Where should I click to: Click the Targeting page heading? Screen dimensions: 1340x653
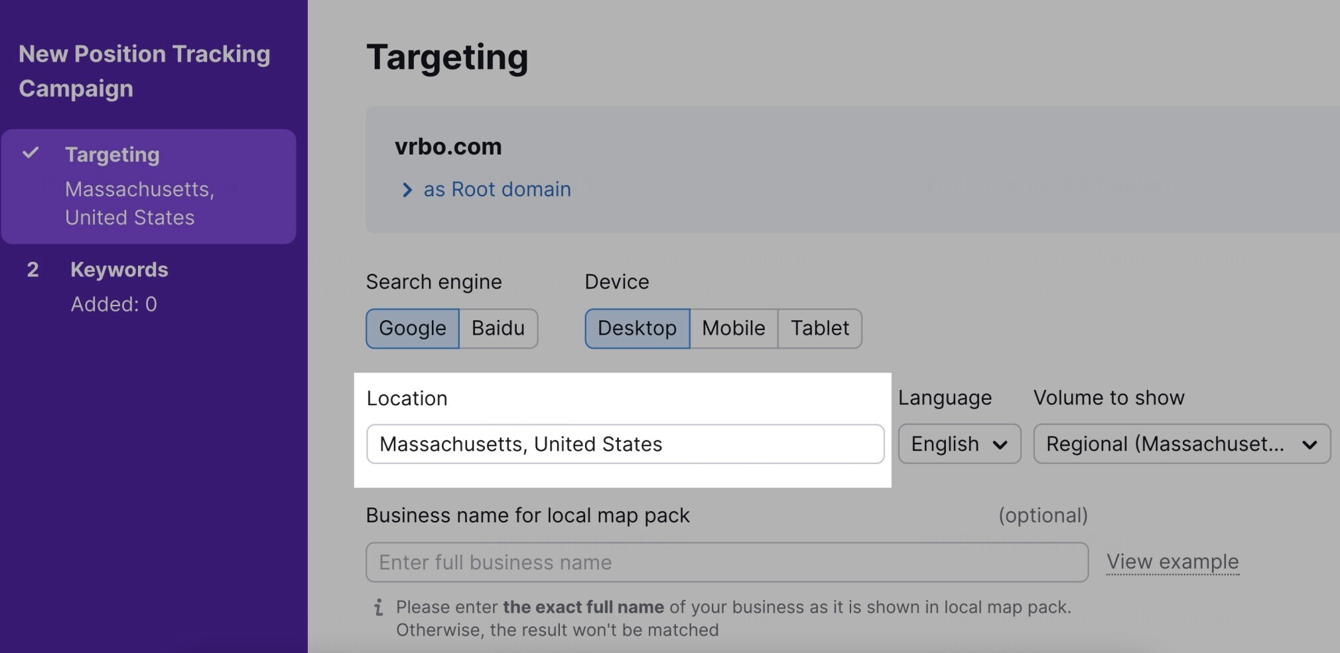[447, 57]
